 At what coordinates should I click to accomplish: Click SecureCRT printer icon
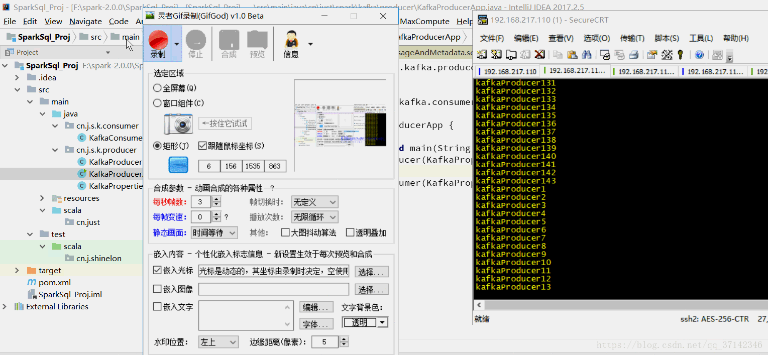[633, 55]
